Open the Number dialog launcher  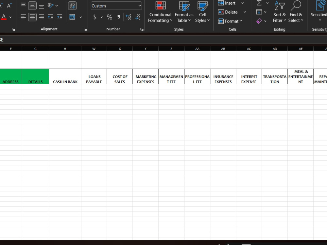pos(142,29)
